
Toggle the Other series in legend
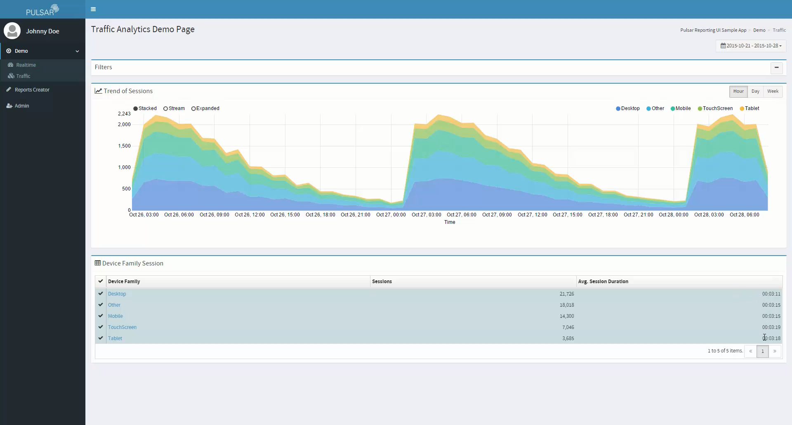[655, 108]
